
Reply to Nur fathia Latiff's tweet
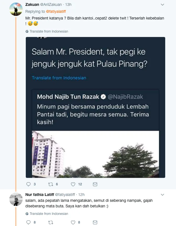pyautogui.click(x=28, y=222)
